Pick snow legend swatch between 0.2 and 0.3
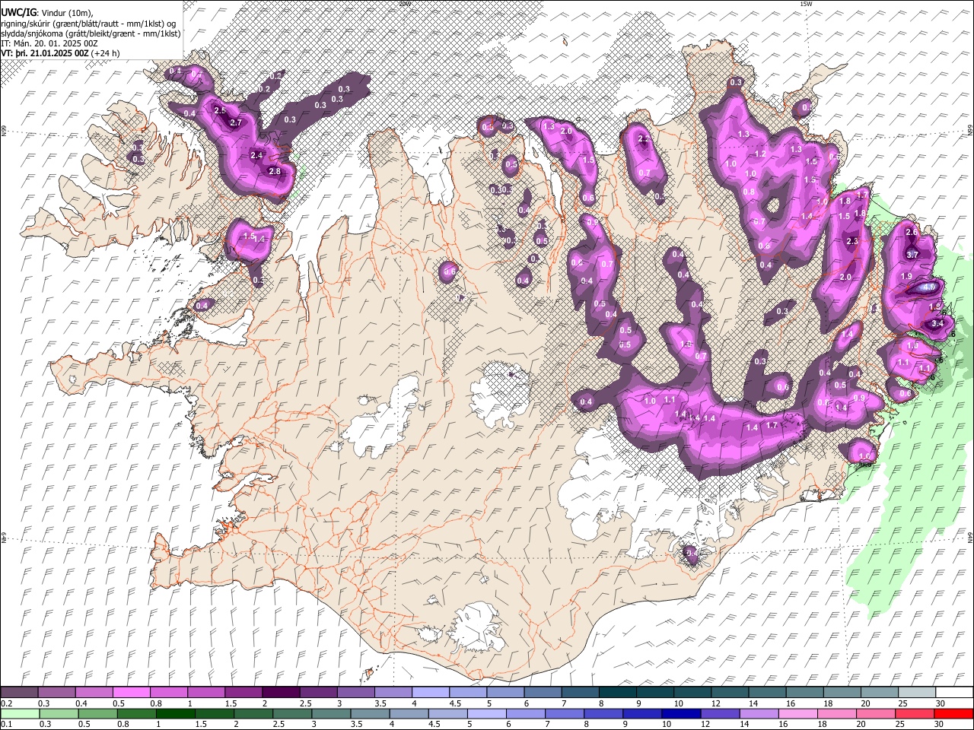974x730 pixels. point(19,693)
